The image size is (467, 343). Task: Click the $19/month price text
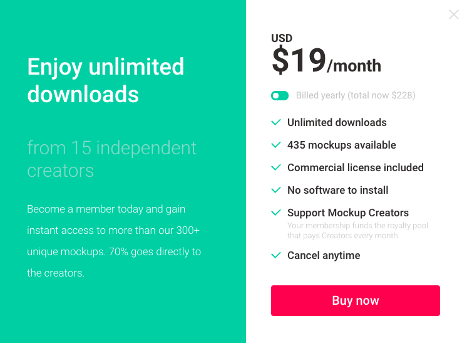tap(326, 61)
